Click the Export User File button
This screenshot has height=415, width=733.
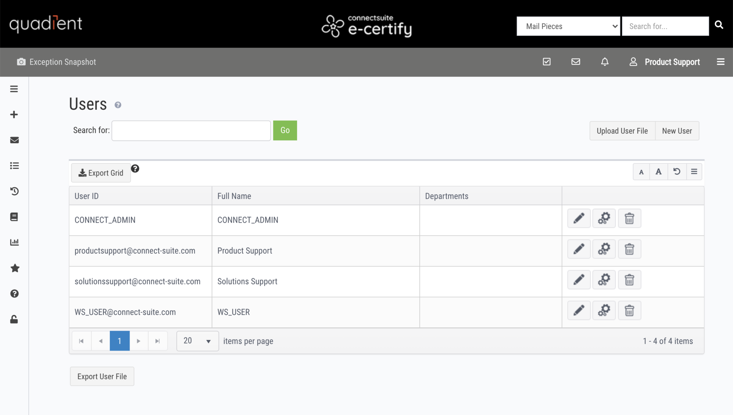(x=102, y=376)
